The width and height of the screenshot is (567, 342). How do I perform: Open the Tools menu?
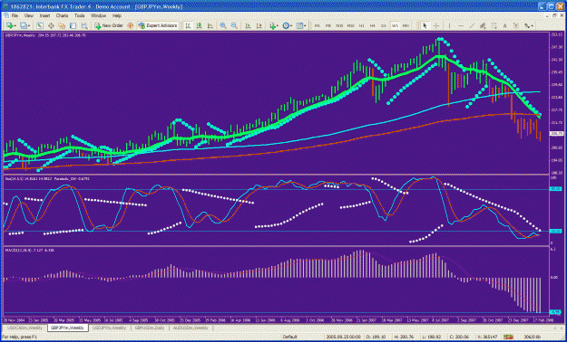pyautogui.click(x=80, y=16)
